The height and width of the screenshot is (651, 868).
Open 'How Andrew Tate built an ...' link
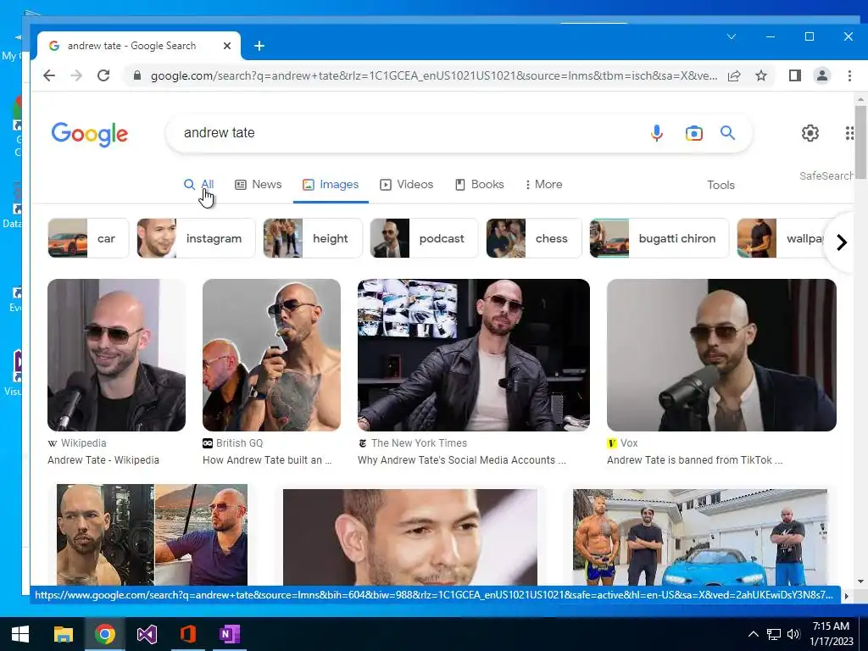pyautogui.click(x=267, y=460)
